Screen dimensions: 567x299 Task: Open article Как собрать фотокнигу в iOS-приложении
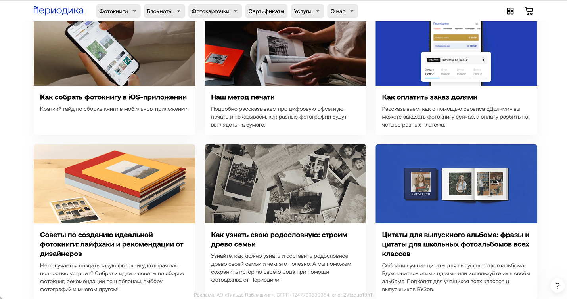click(113, 97)
